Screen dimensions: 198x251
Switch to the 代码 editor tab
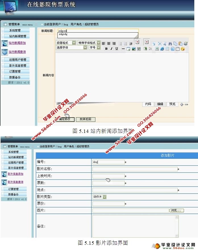(x=148, y=104)
